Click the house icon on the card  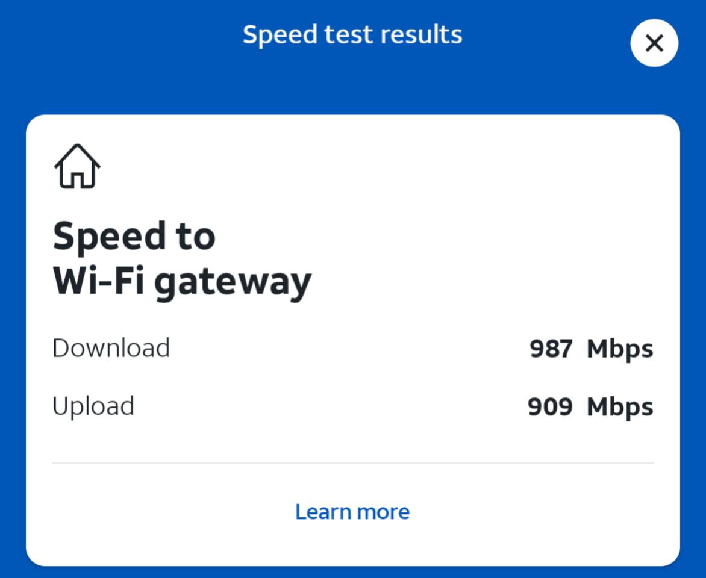click(x=77, y=166)
